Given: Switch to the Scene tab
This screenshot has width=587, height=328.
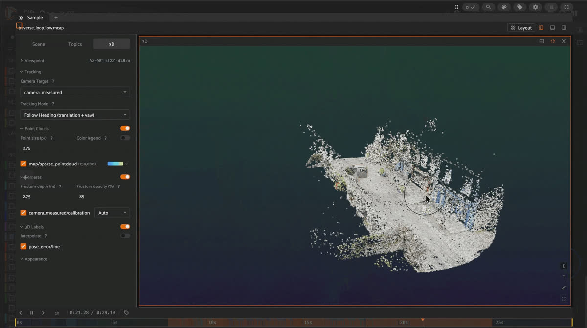Looking at the screenshot, I should coord(39,44).
